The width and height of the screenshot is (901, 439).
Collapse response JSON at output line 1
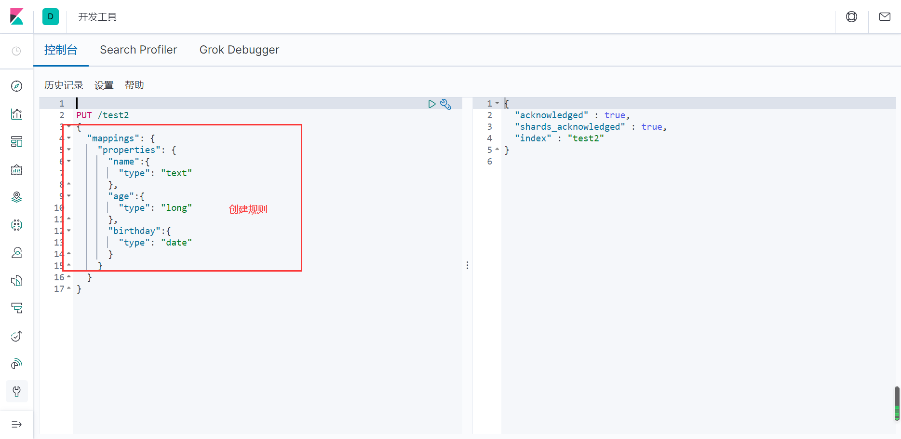pyautogui.click(x=497, y=103)
